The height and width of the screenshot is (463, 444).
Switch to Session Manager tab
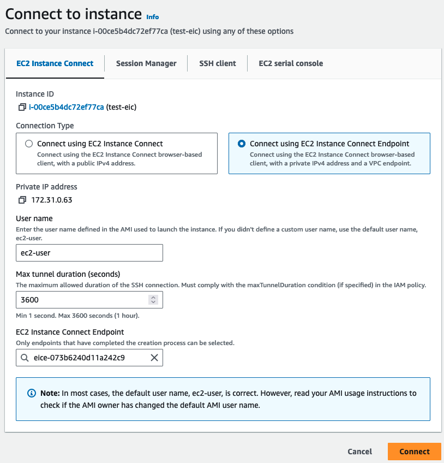pyautogui.click(x=146, y=63)
